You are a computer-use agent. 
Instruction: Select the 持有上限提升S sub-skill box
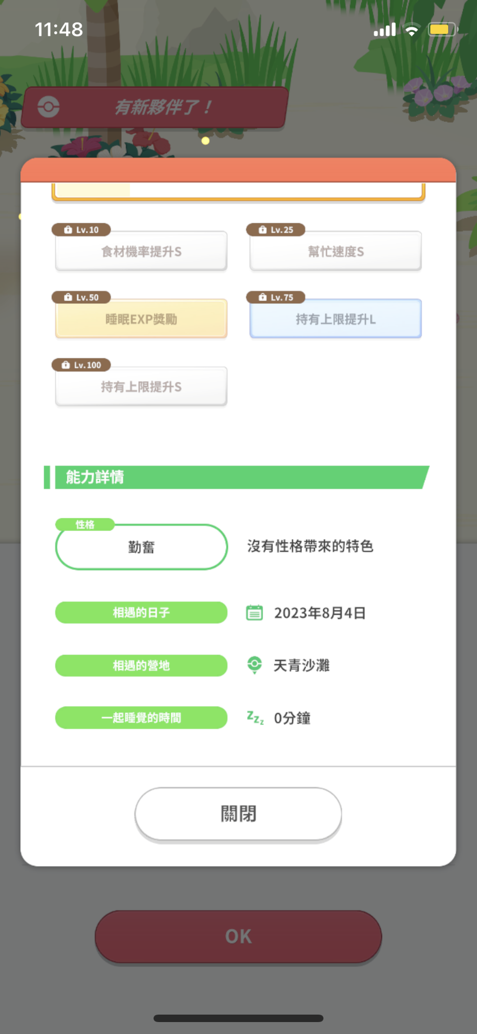141,386
